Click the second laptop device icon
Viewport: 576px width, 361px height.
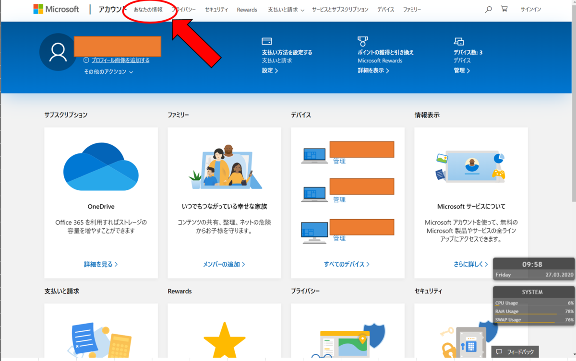(x=314, y=194)
